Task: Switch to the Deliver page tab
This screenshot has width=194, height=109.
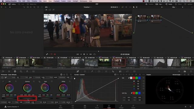Action: 133,107
